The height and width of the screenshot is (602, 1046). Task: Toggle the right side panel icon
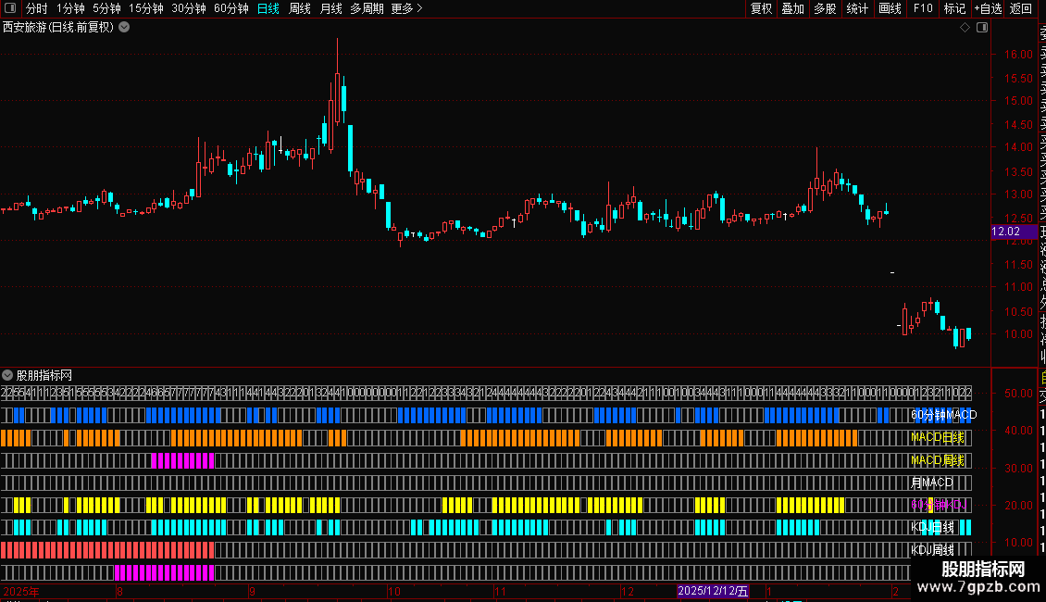click(x=982, y=28)
